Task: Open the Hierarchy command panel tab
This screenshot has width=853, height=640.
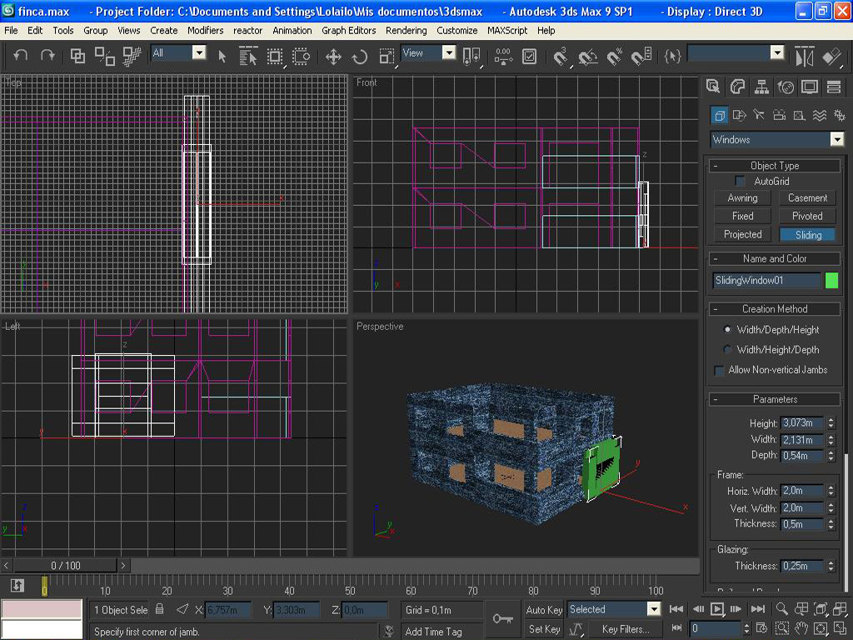Action: click(761, 87)
